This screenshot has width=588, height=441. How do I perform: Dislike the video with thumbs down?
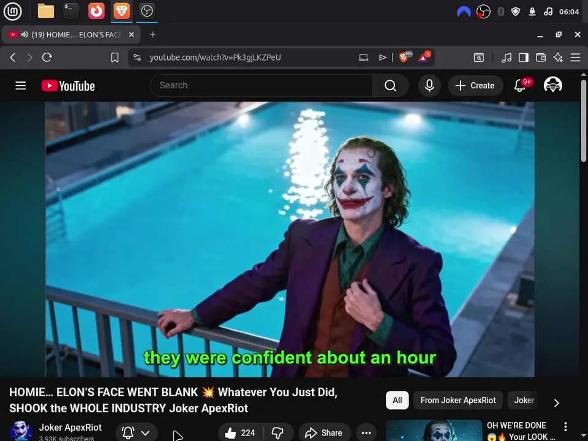point(278,433)
